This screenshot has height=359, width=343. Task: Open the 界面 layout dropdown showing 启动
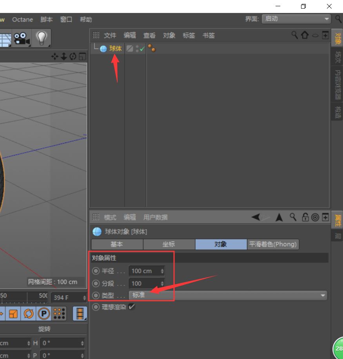click(296, 19)
